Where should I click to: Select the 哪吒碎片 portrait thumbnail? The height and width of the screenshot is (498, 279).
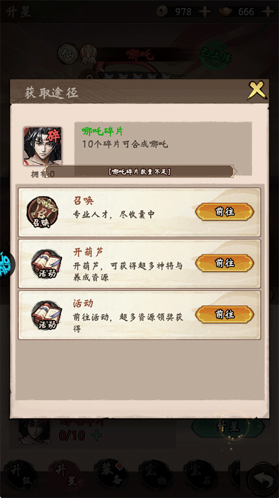click(42, 146)
